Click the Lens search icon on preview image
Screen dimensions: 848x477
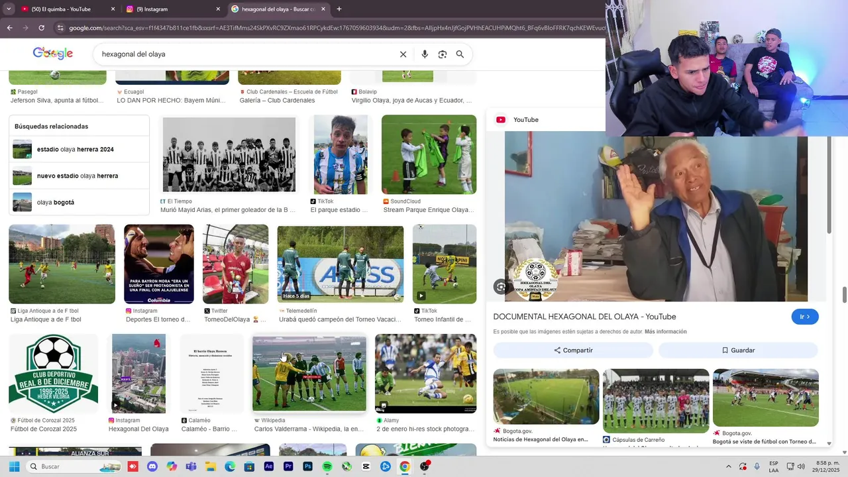(x=501, y=287)
